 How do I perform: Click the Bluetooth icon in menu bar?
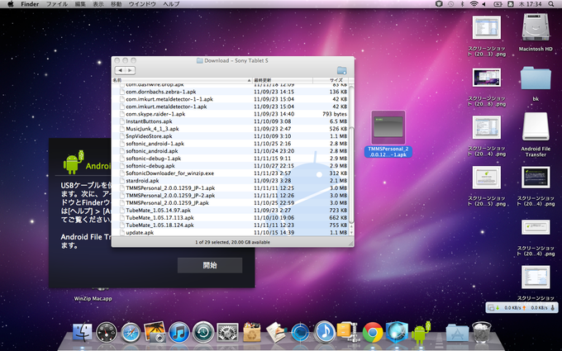point(462,4)
